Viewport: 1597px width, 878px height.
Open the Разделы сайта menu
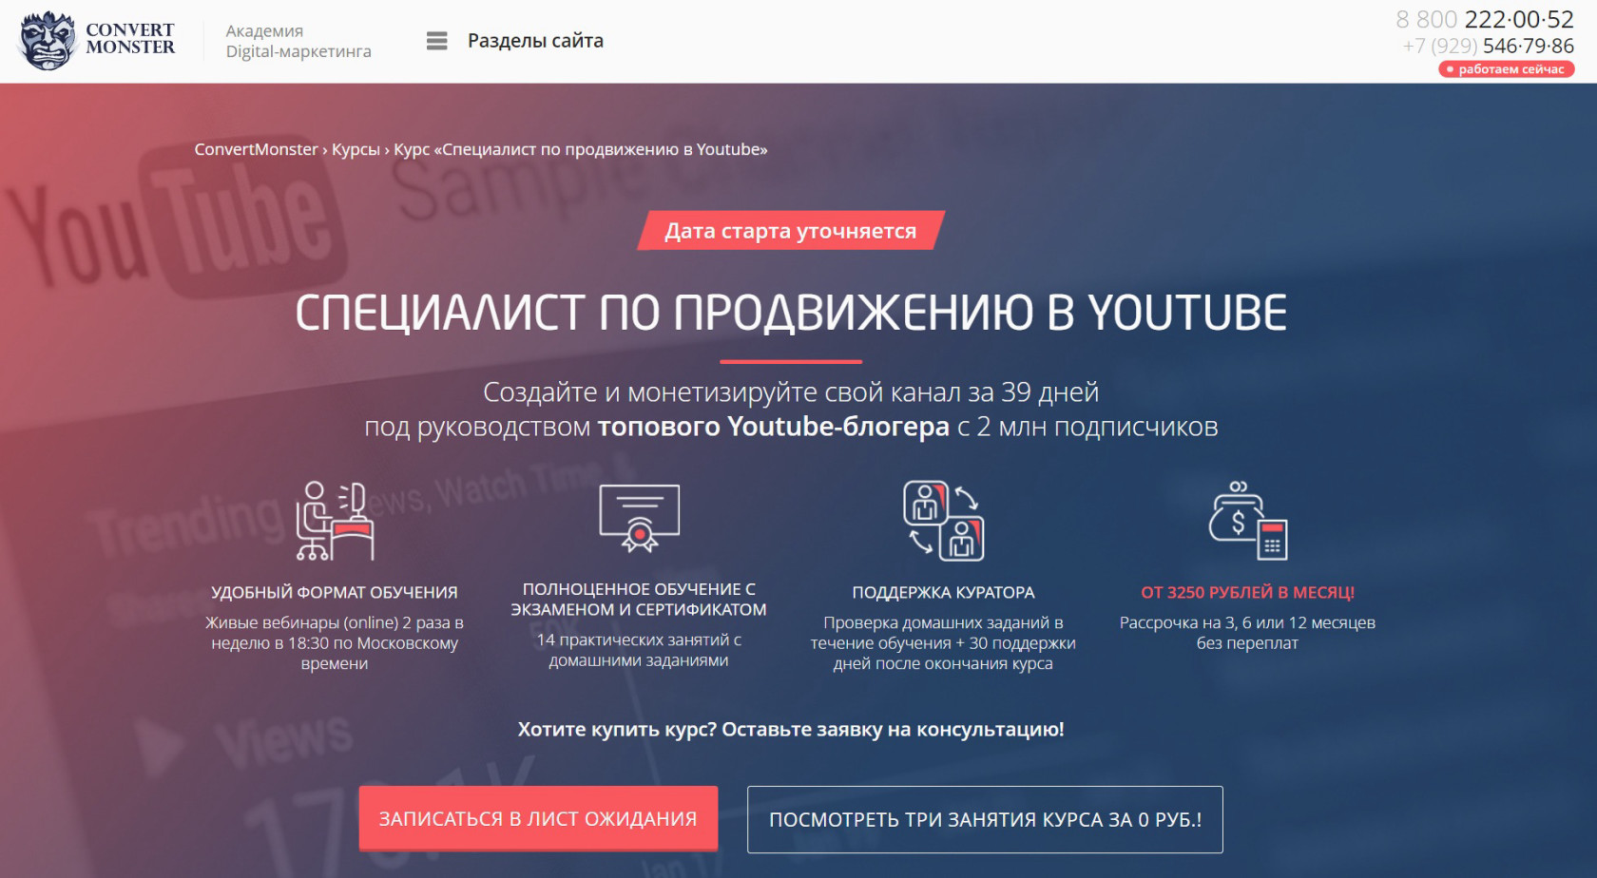point(535,41)
